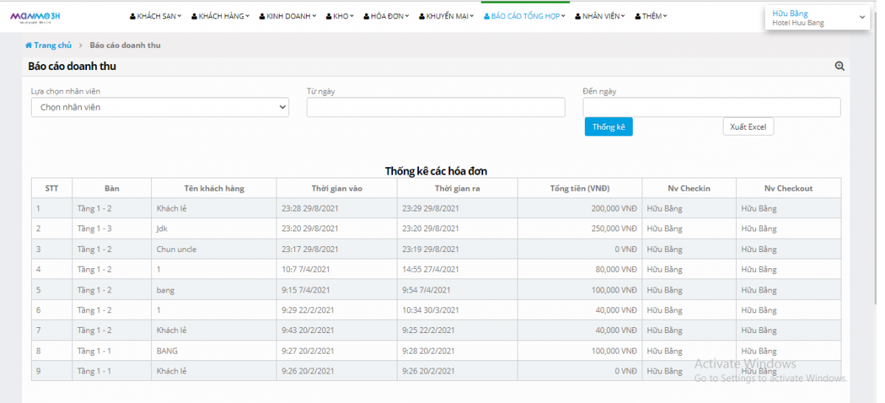This screenshot has height=403, width=885.
Task: Click the magnifier icon in report header
Action: [839, 66]
